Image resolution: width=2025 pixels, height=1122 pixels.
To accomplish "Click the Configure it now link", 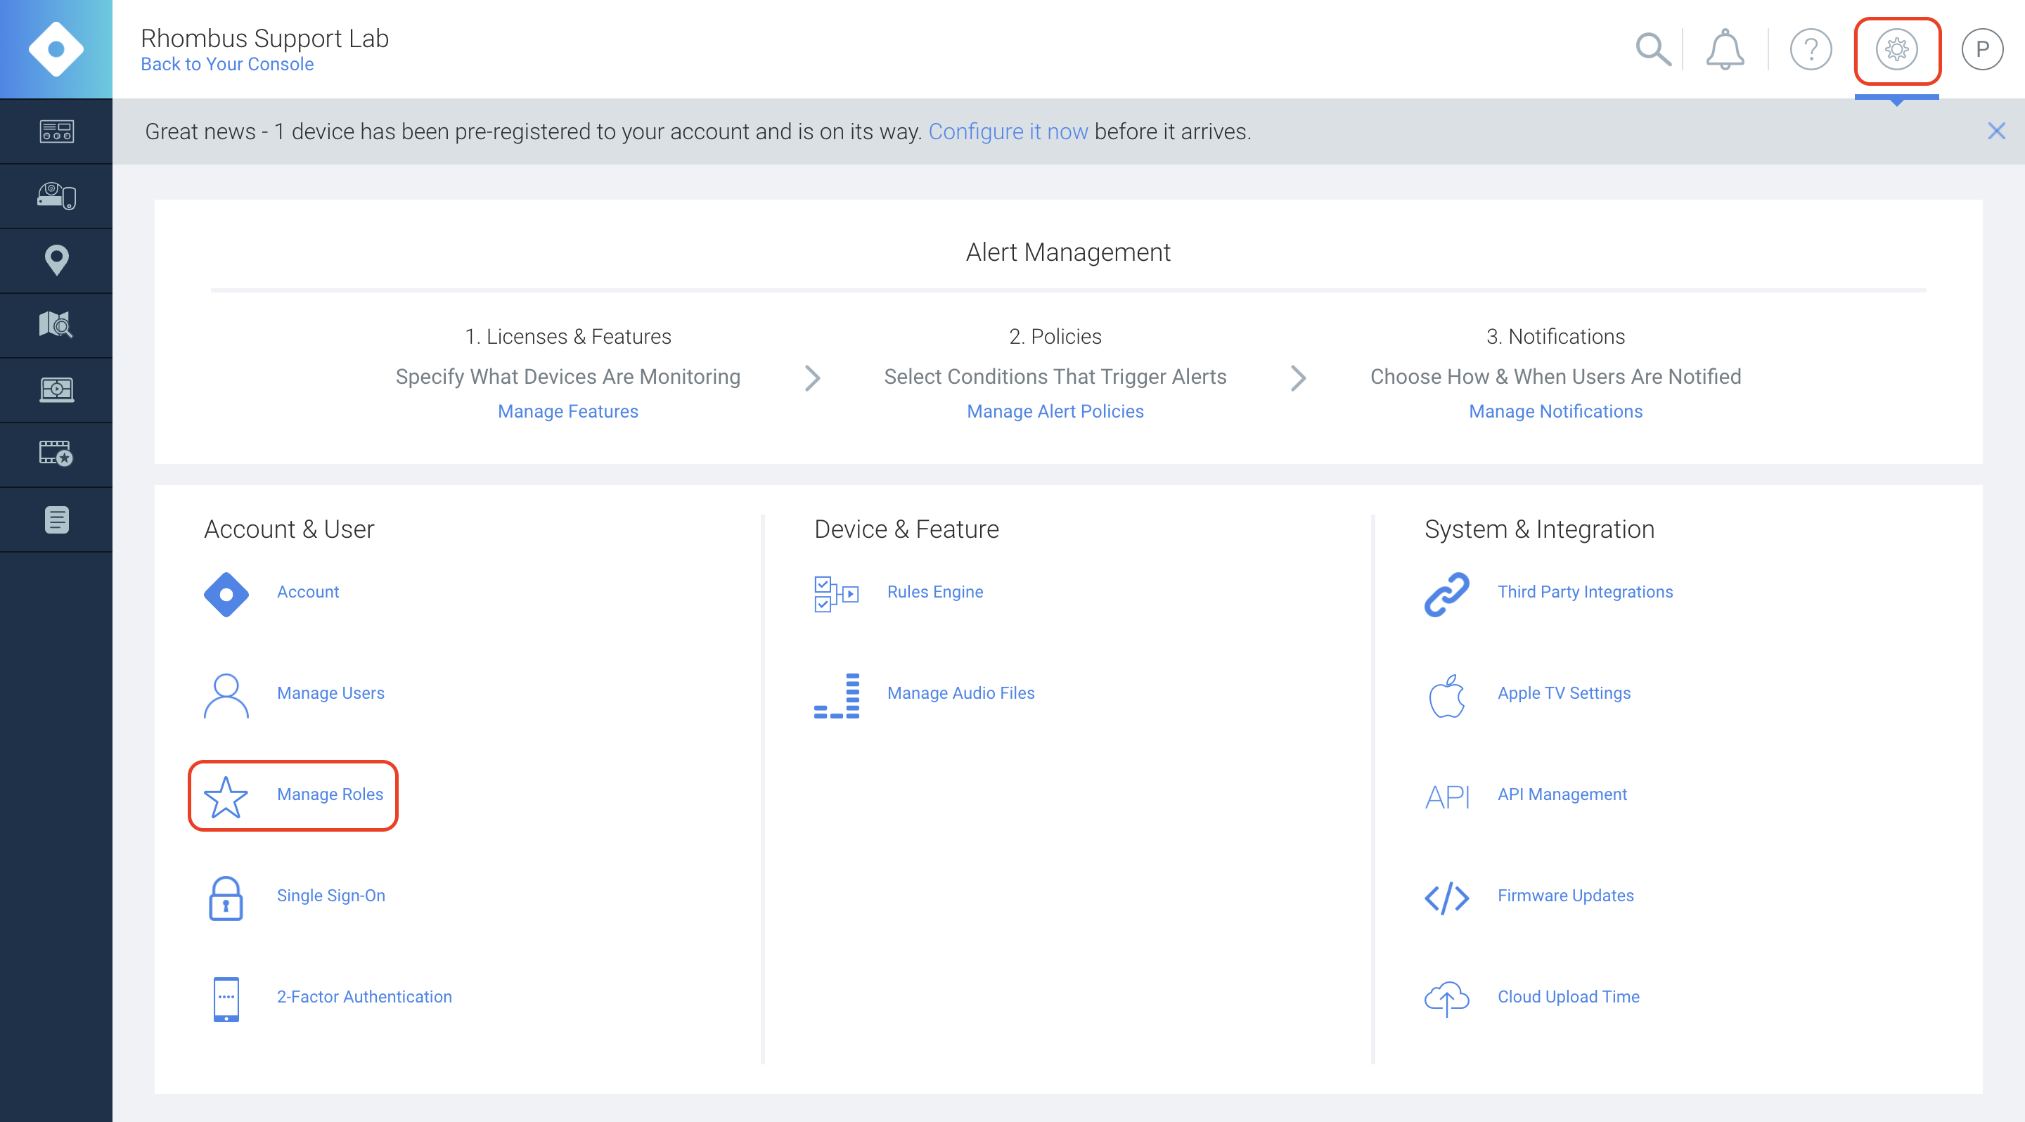I will point(1008,131).
